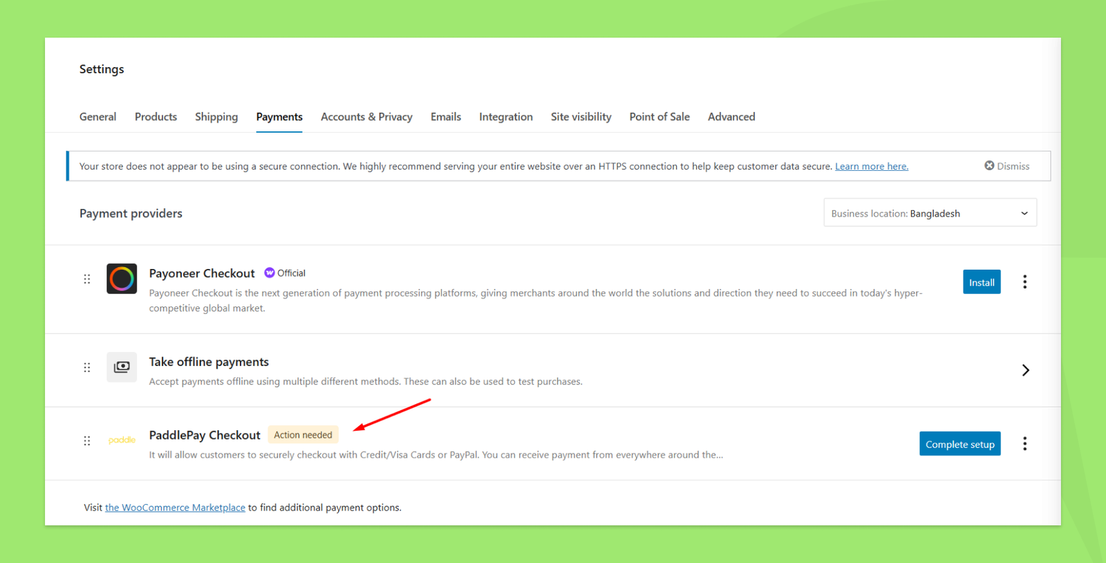Dismiss the HTTPS security notice
Screen dimensions: 1106x563
click(x=1006, y=166)
